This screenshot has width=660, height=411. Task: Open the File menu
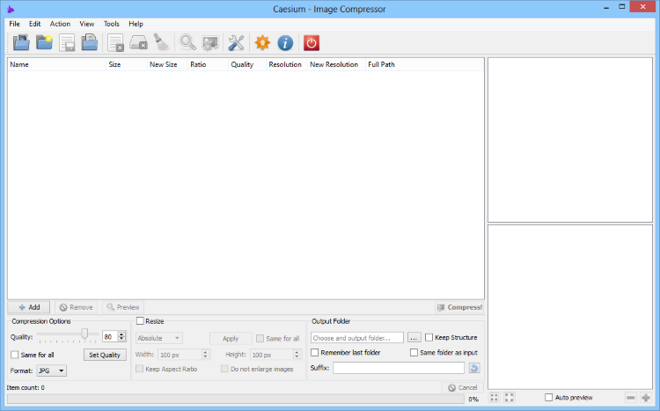14,24
